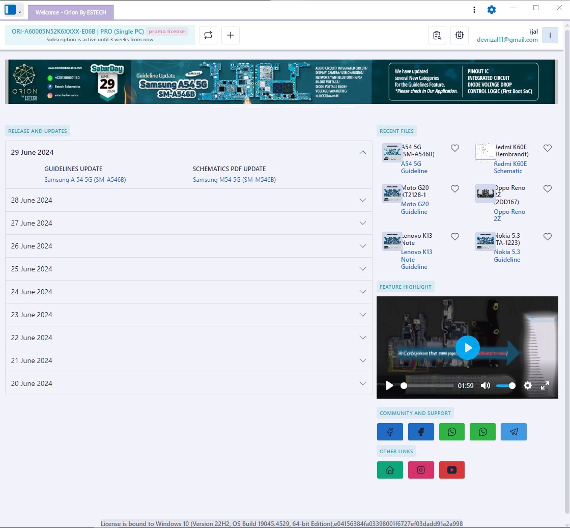
Task: Open the three-dot more options menu
Action: tap(474, 10)
